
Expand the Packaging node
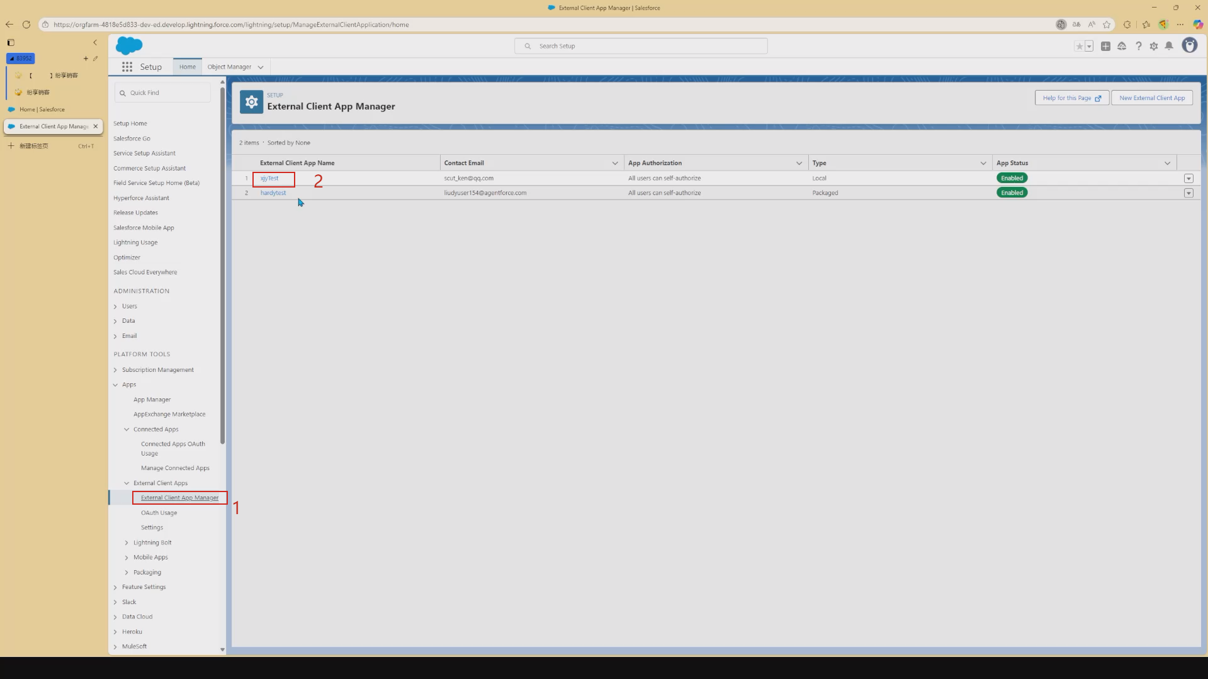point(127,573)
